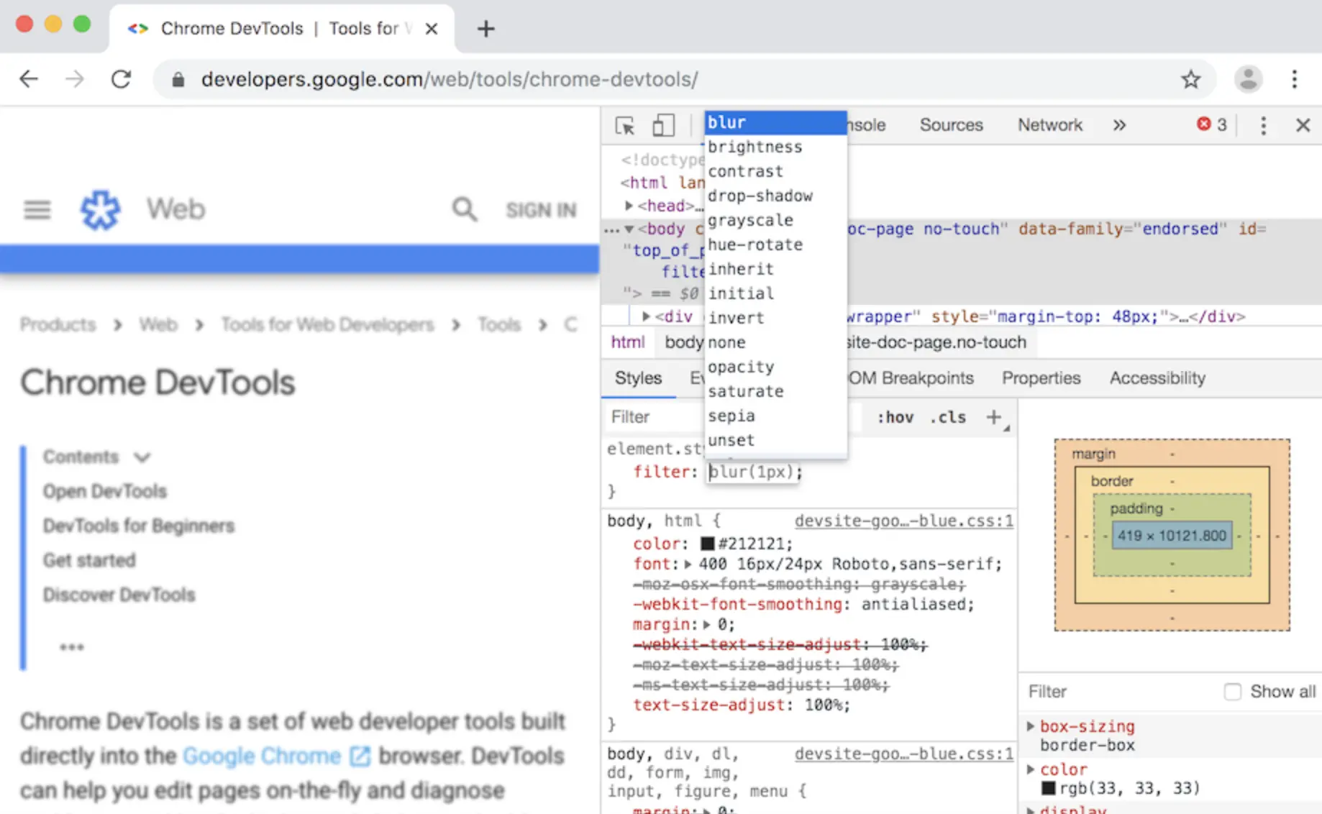Click the Tools for Web Developers breadcrumb
This screenshot has height=814, width=1322.
(x=327, y=324)
